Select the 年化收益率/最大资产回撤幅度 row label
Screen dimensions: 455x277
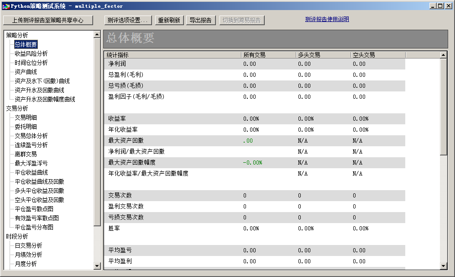click(148, 174)
